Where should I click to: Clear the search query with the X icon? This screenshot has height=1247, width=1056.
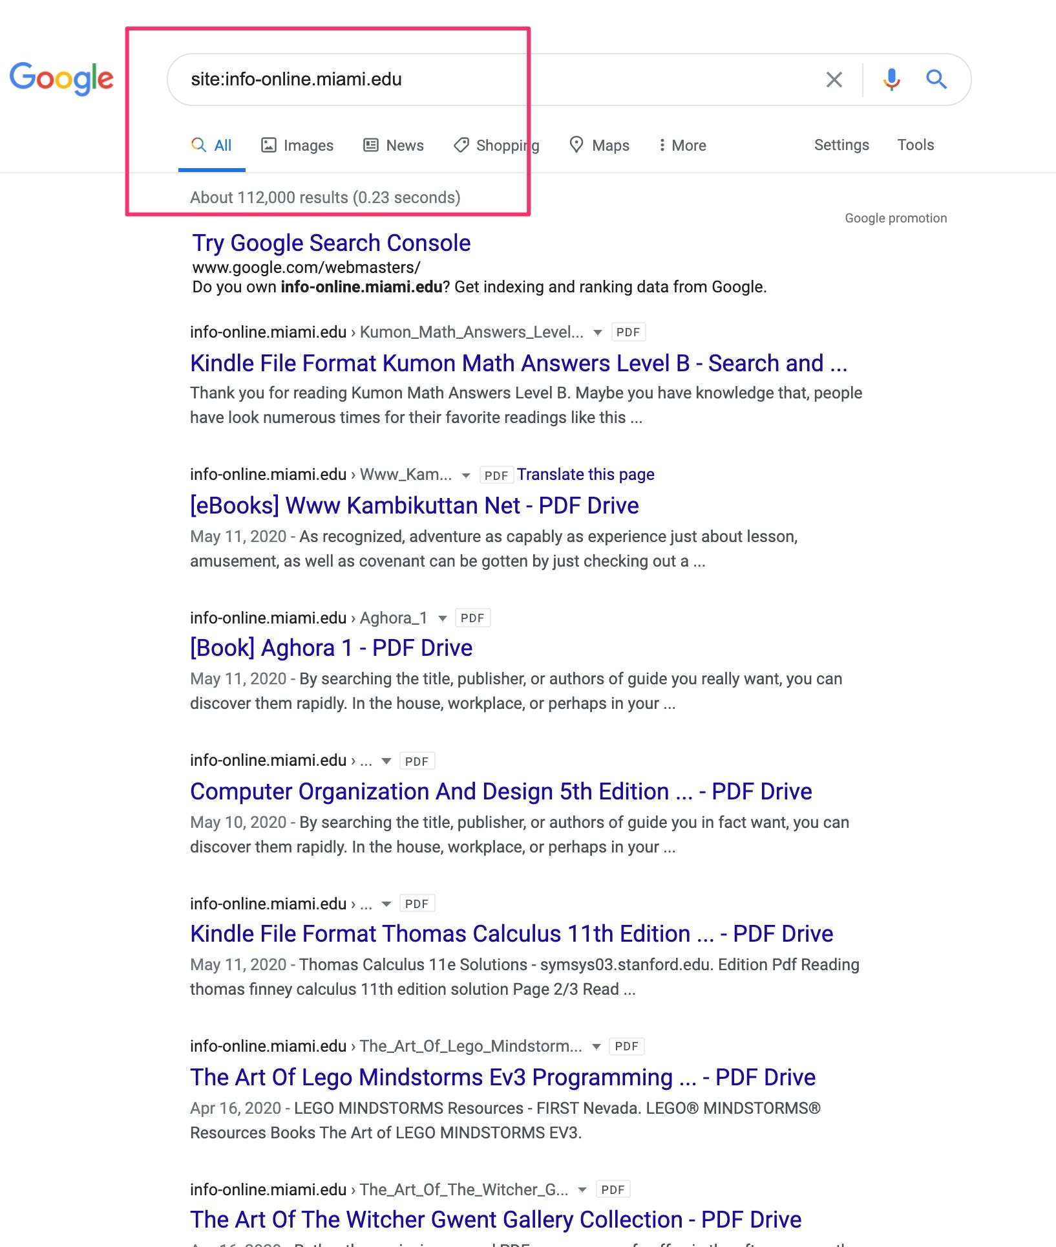[834, 80]
